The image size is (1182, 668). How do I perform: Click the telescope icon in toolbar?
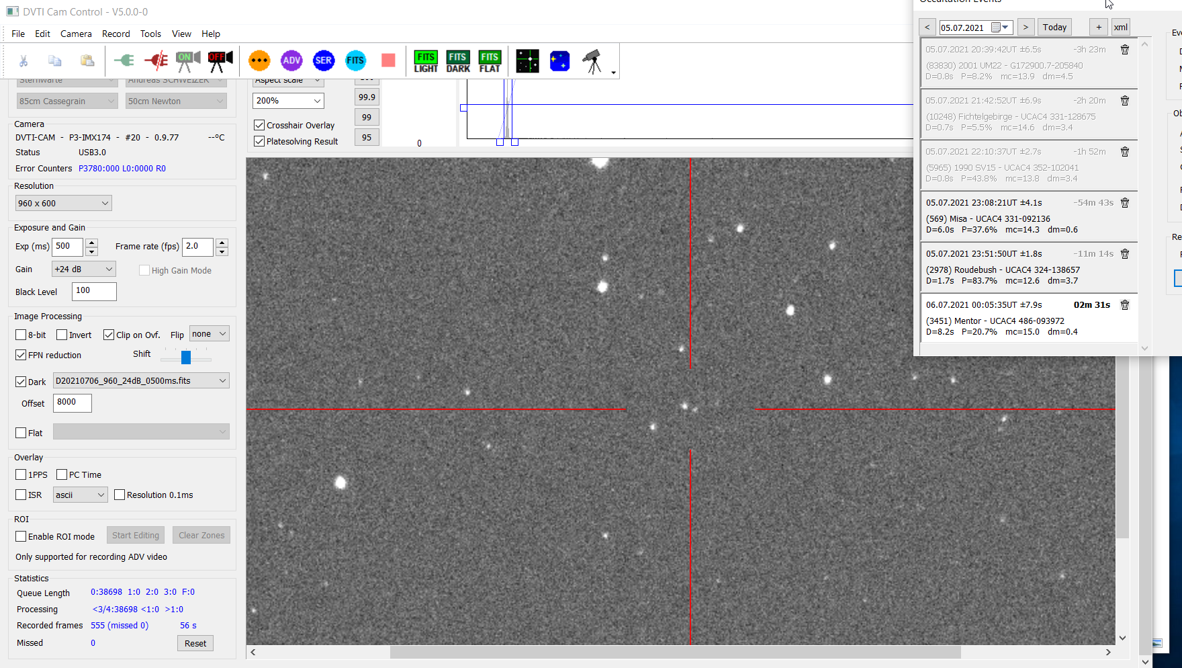click(x=592, y=61)
